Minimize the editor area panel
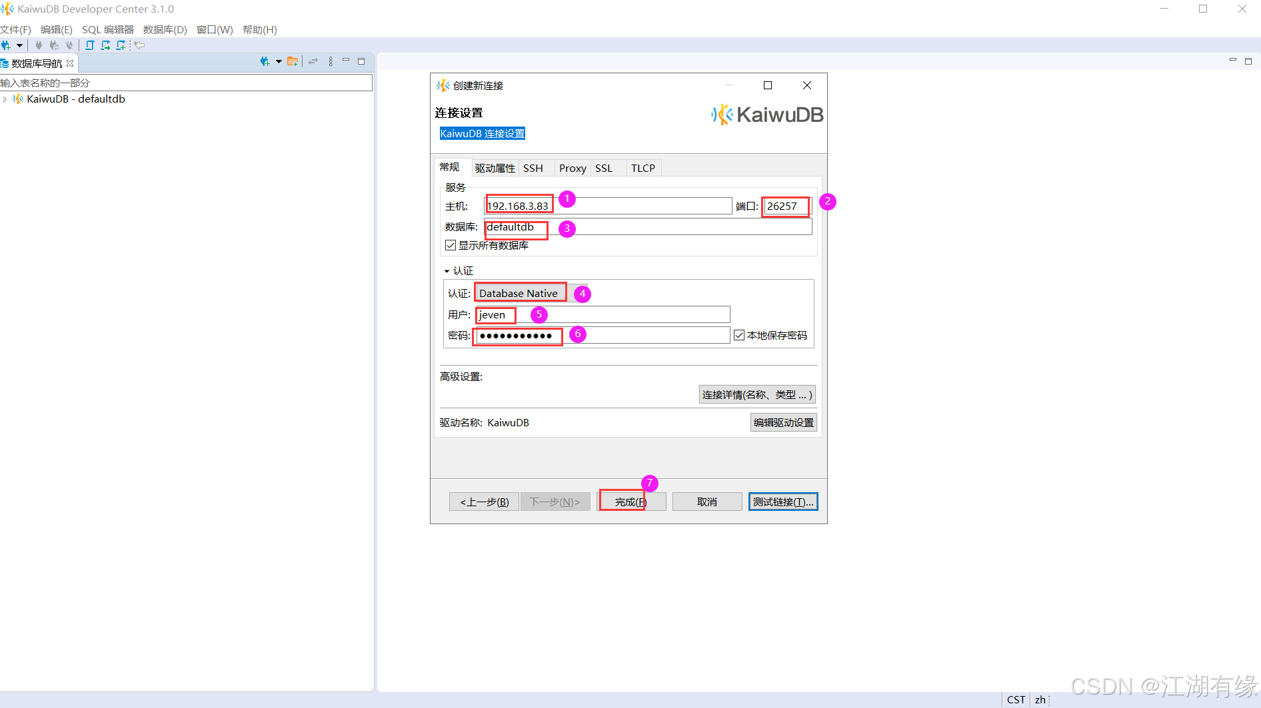 pyautogui.click(x=1233, y=61)
